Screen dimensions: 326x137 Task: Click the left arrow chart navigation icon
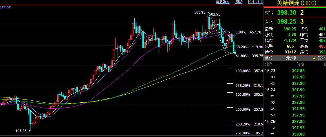click(250, 2)
